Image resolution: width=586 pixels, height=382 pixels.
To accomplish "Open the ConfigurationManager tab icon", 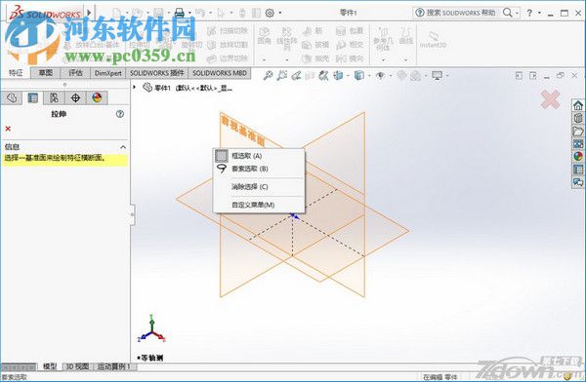I will (x=54, y=98).
